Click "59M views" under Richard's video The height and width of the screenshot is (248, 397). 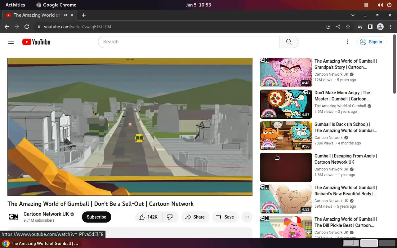323,206
